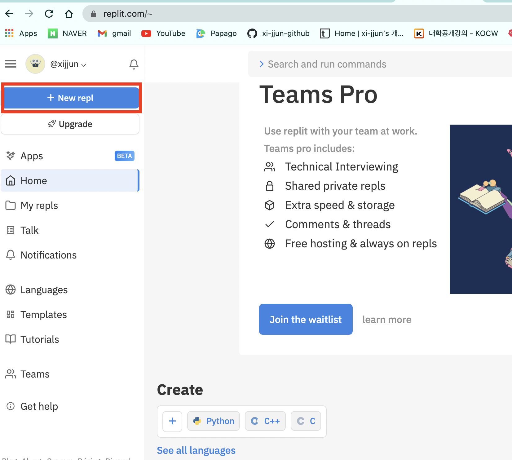Open Tutorials in the sidebar

[70, 339]
